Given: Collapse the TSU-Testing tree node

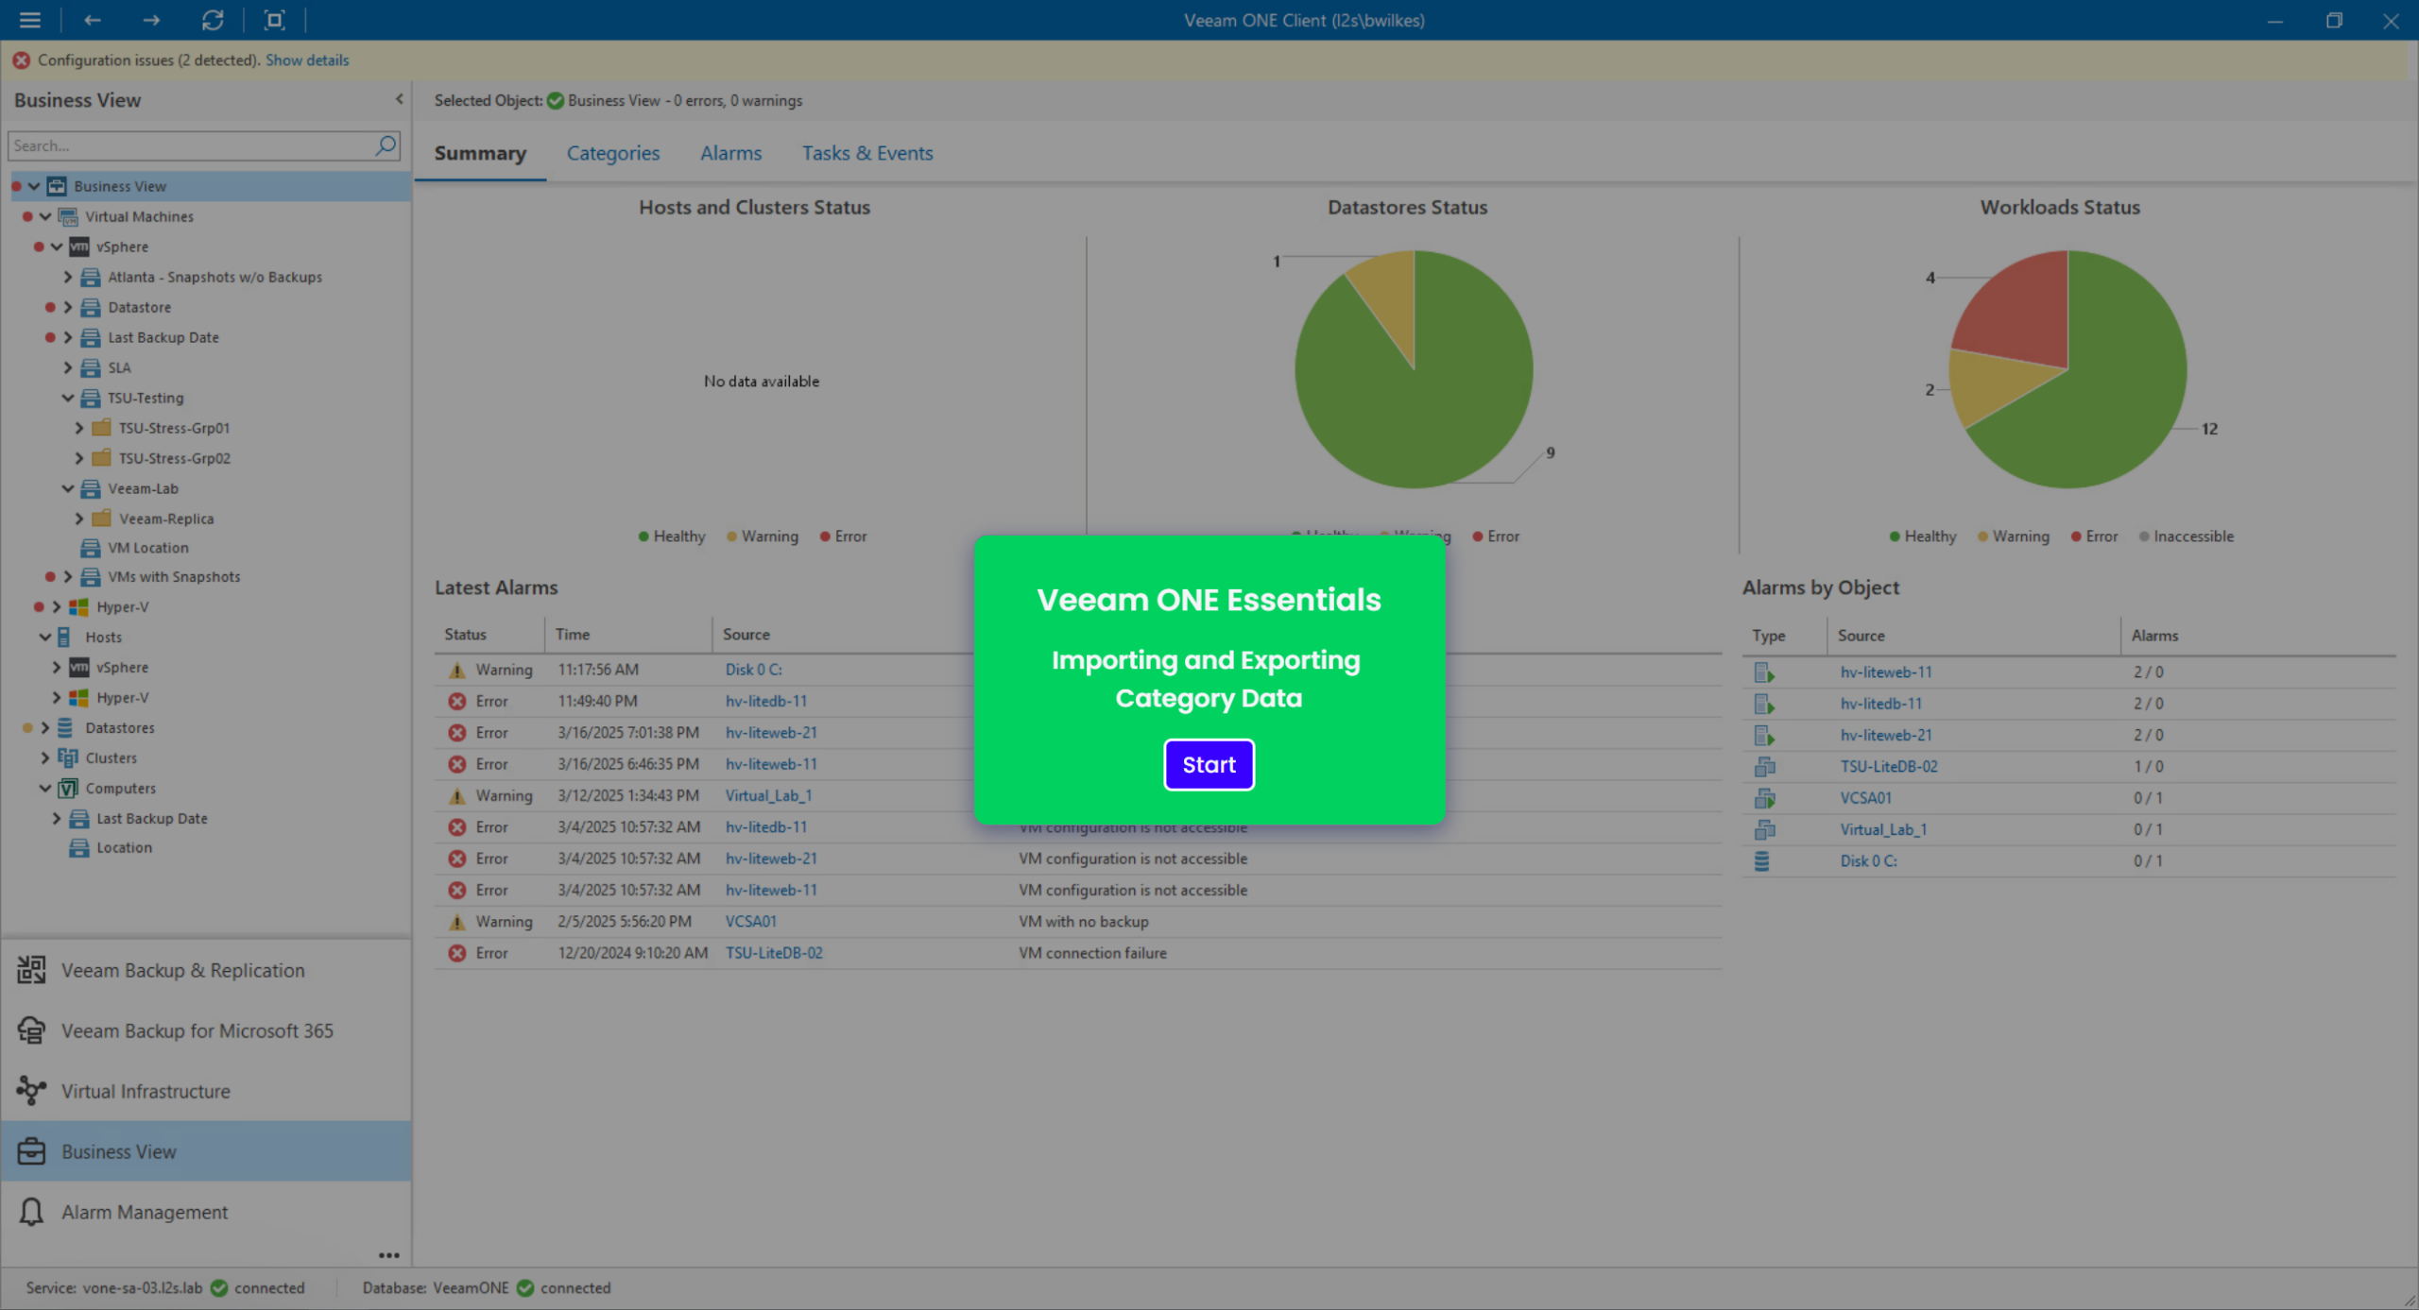Looking at the screenshot, I should pos(68,398).
